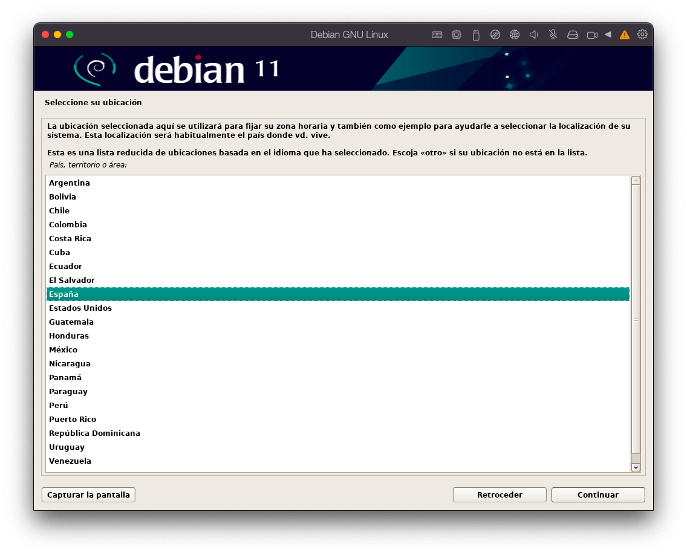Select México from the country list
Viewport: 687px width, 555px height.
[63, 350]
